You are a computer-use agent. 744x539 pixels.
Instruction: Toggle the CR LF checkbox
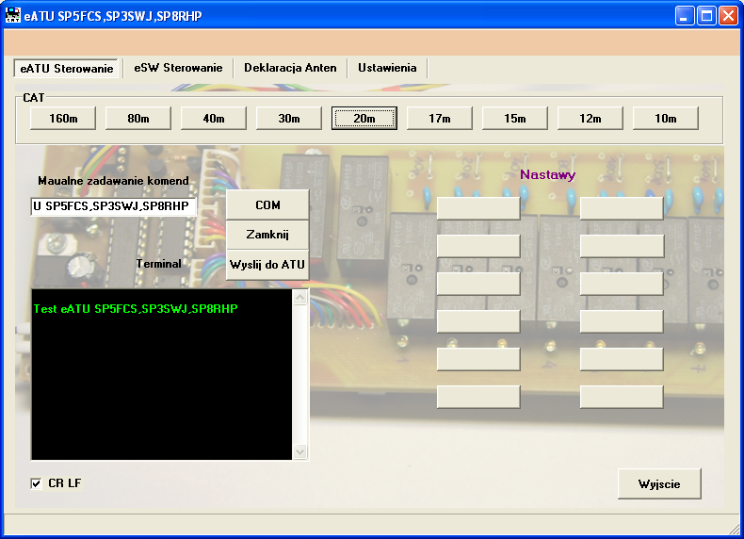point(37,483)
